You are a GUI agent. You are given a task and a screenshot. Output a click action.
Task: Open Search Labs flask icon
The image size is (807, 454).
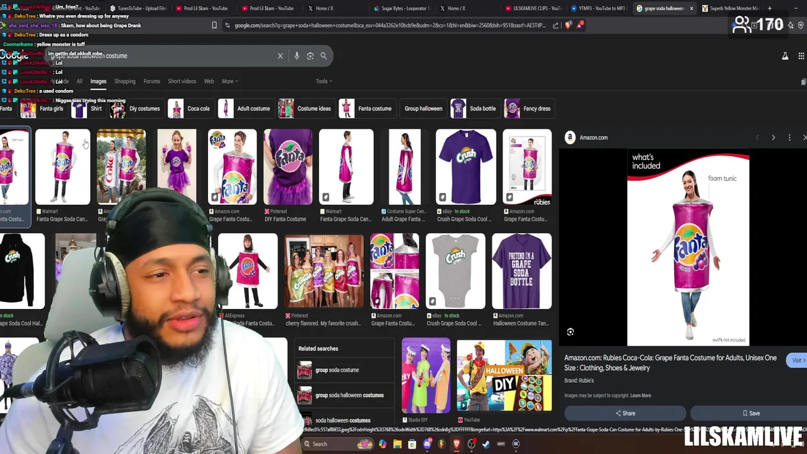point(785,56)
